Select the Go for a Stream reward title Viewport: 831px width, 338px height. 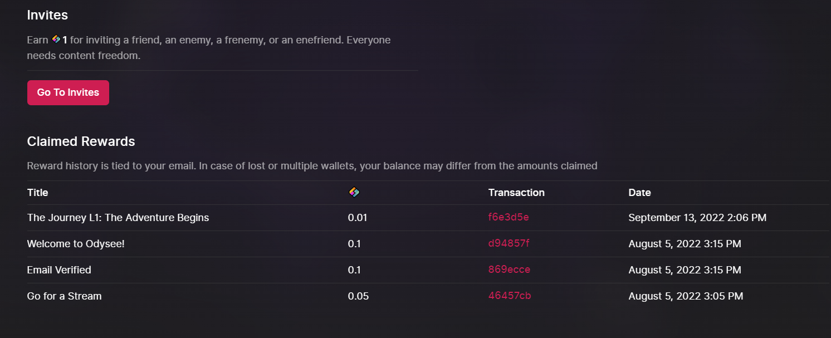pyautogui.click(x=65, y=296)
